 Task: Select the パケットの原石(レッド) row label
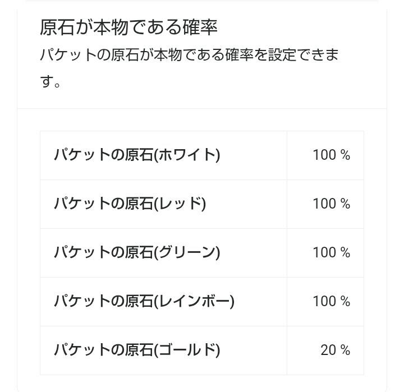tap(130, 204)
